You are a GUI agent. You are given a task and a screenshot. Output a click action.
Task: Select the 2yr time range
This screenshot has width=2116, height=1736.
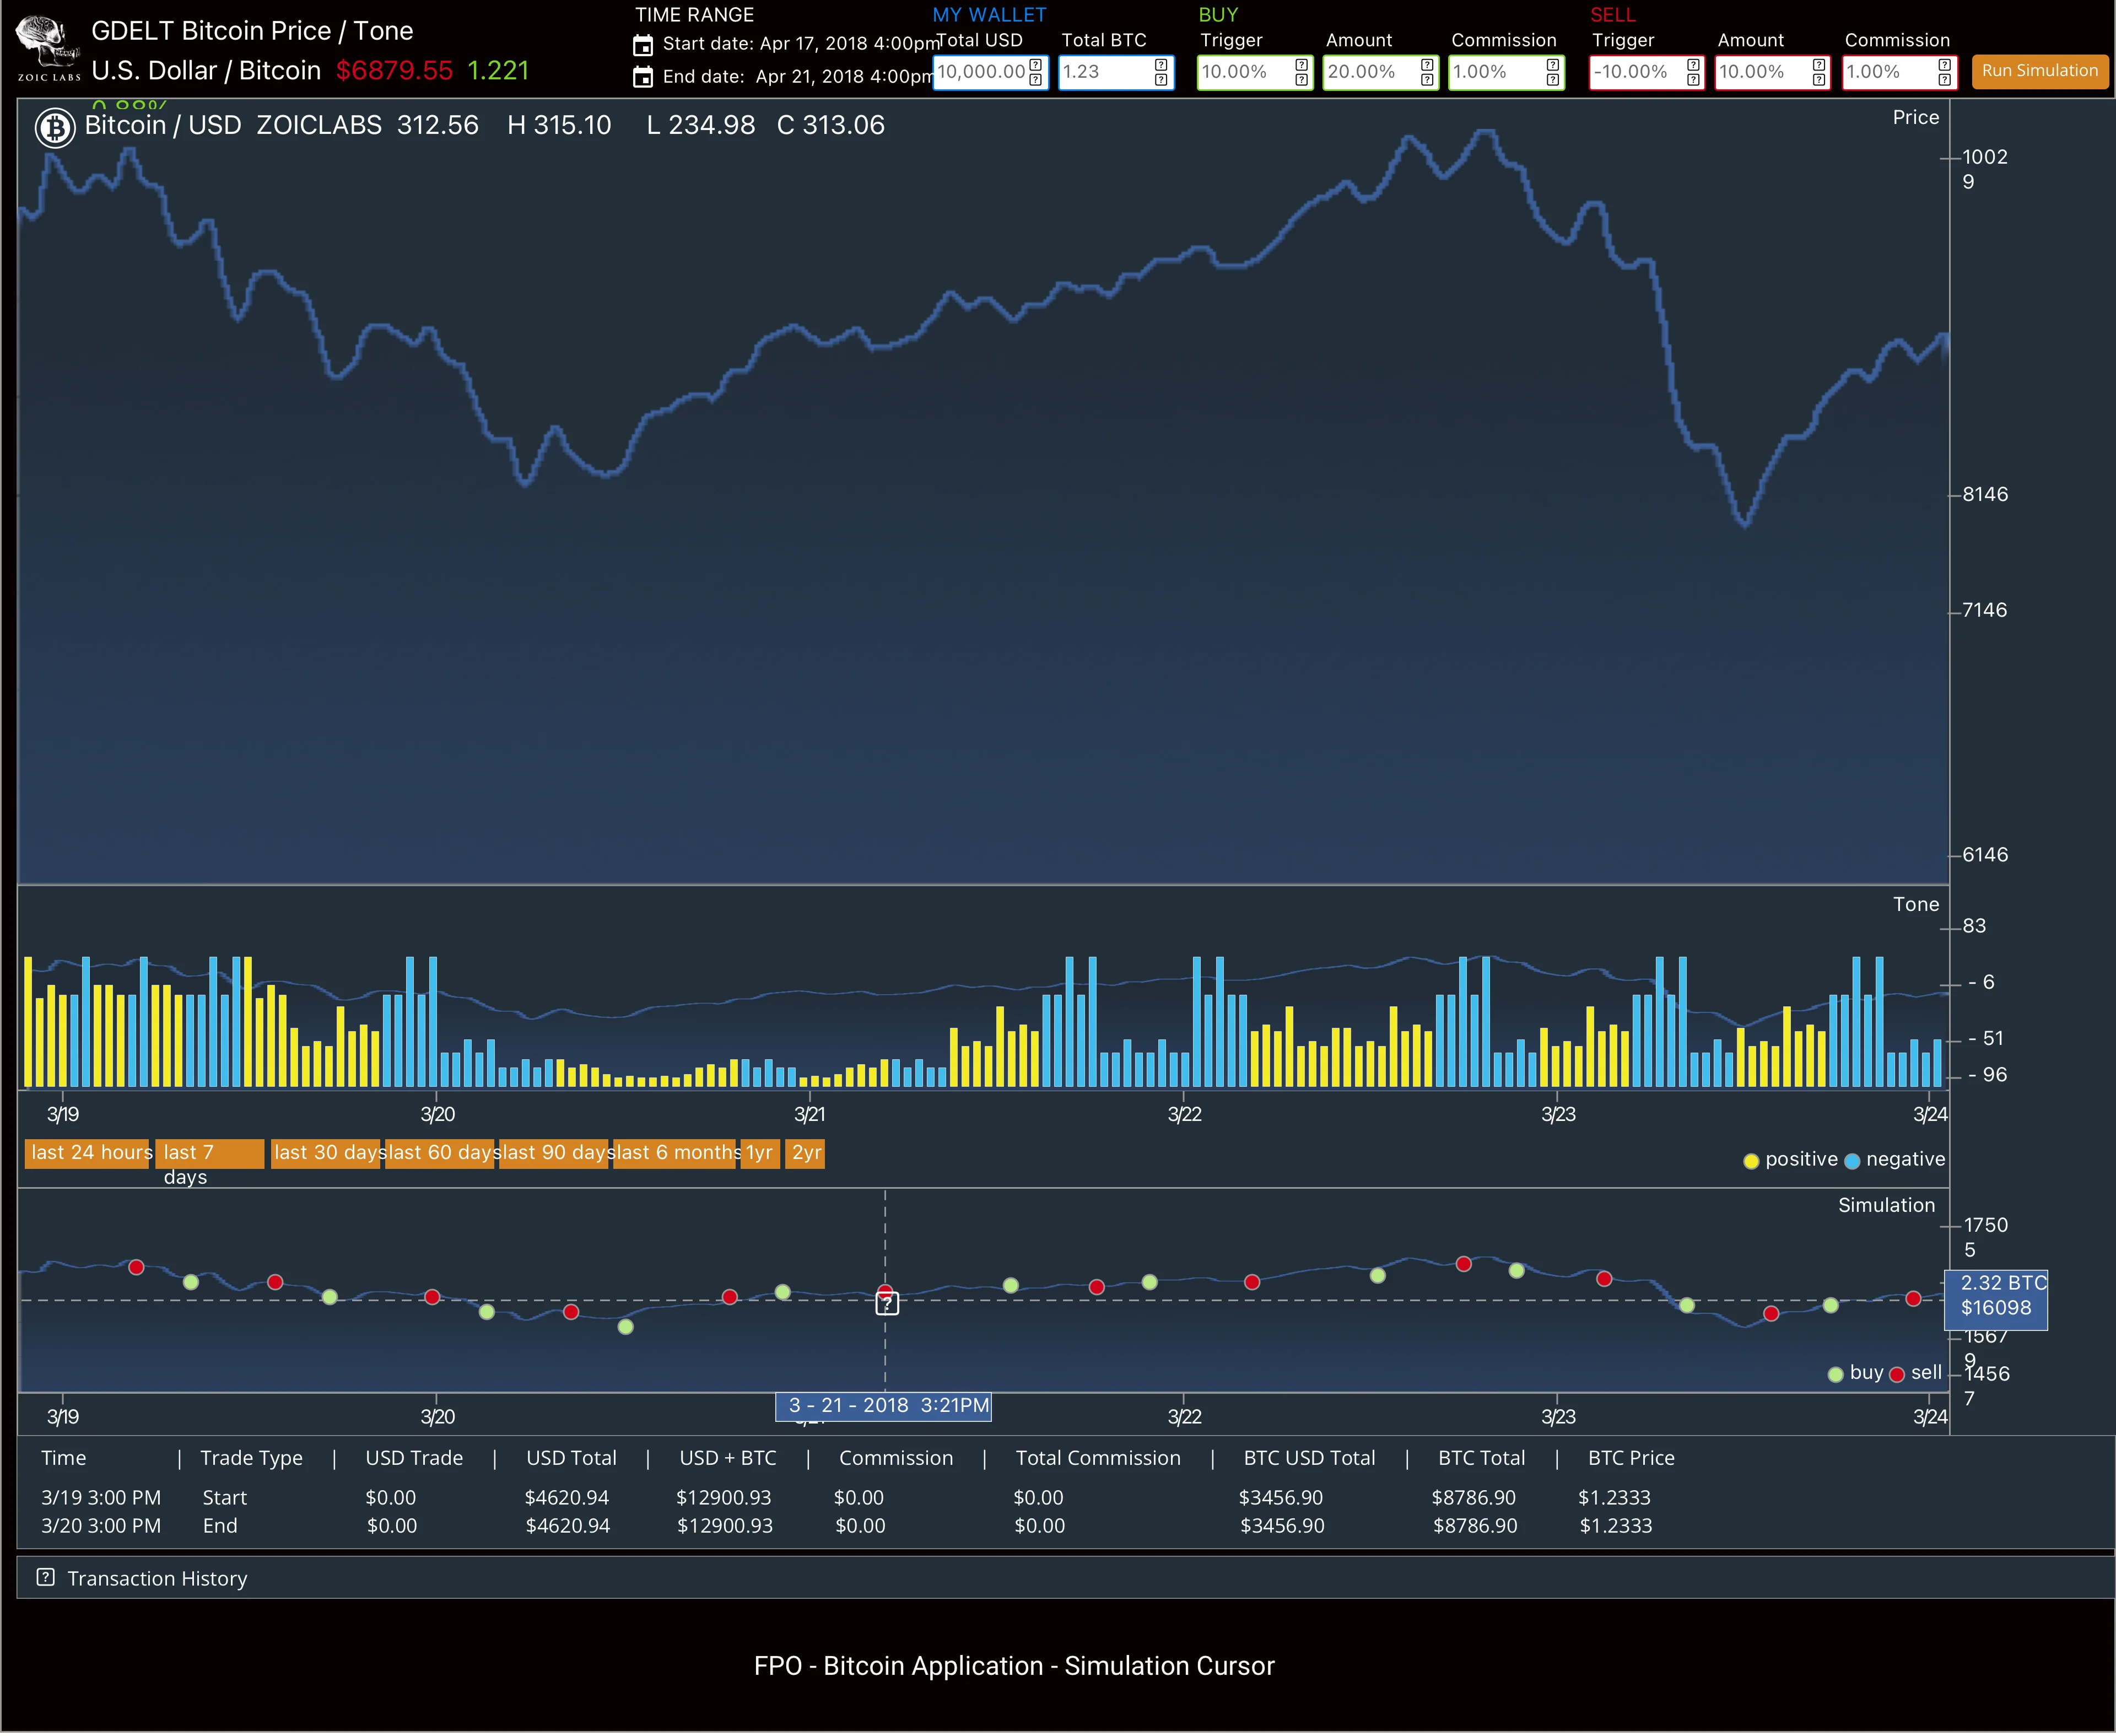click(x=805, y=1153)
